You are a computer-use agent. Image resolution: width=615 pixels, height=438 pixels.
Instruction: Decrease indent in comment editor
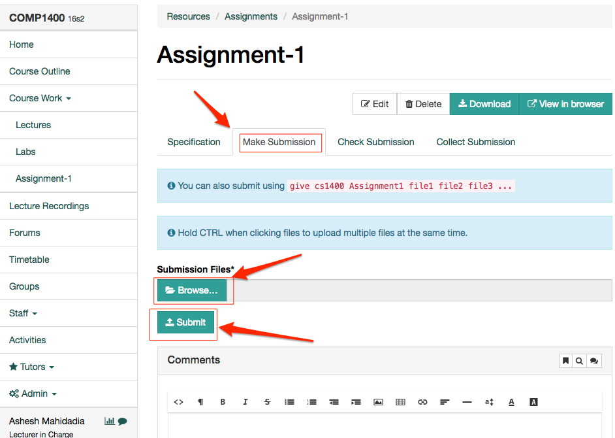coord(334,402)
